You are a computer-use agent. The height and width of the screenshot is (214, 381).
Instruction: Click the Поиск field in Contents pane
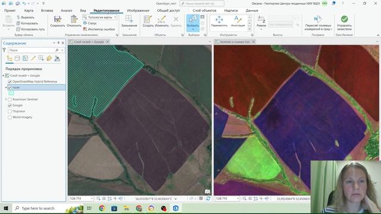click(x=32, y=50)
